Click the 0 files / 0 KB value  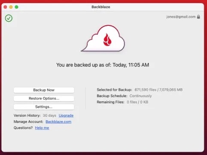[x=137, y=102]
